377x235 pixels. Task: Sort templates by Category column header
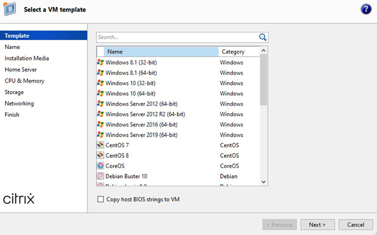(x=238, y=52)
